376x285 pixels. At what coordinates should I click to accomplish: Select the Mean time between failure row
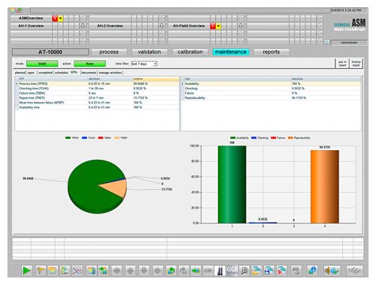(x=97, y=103)
